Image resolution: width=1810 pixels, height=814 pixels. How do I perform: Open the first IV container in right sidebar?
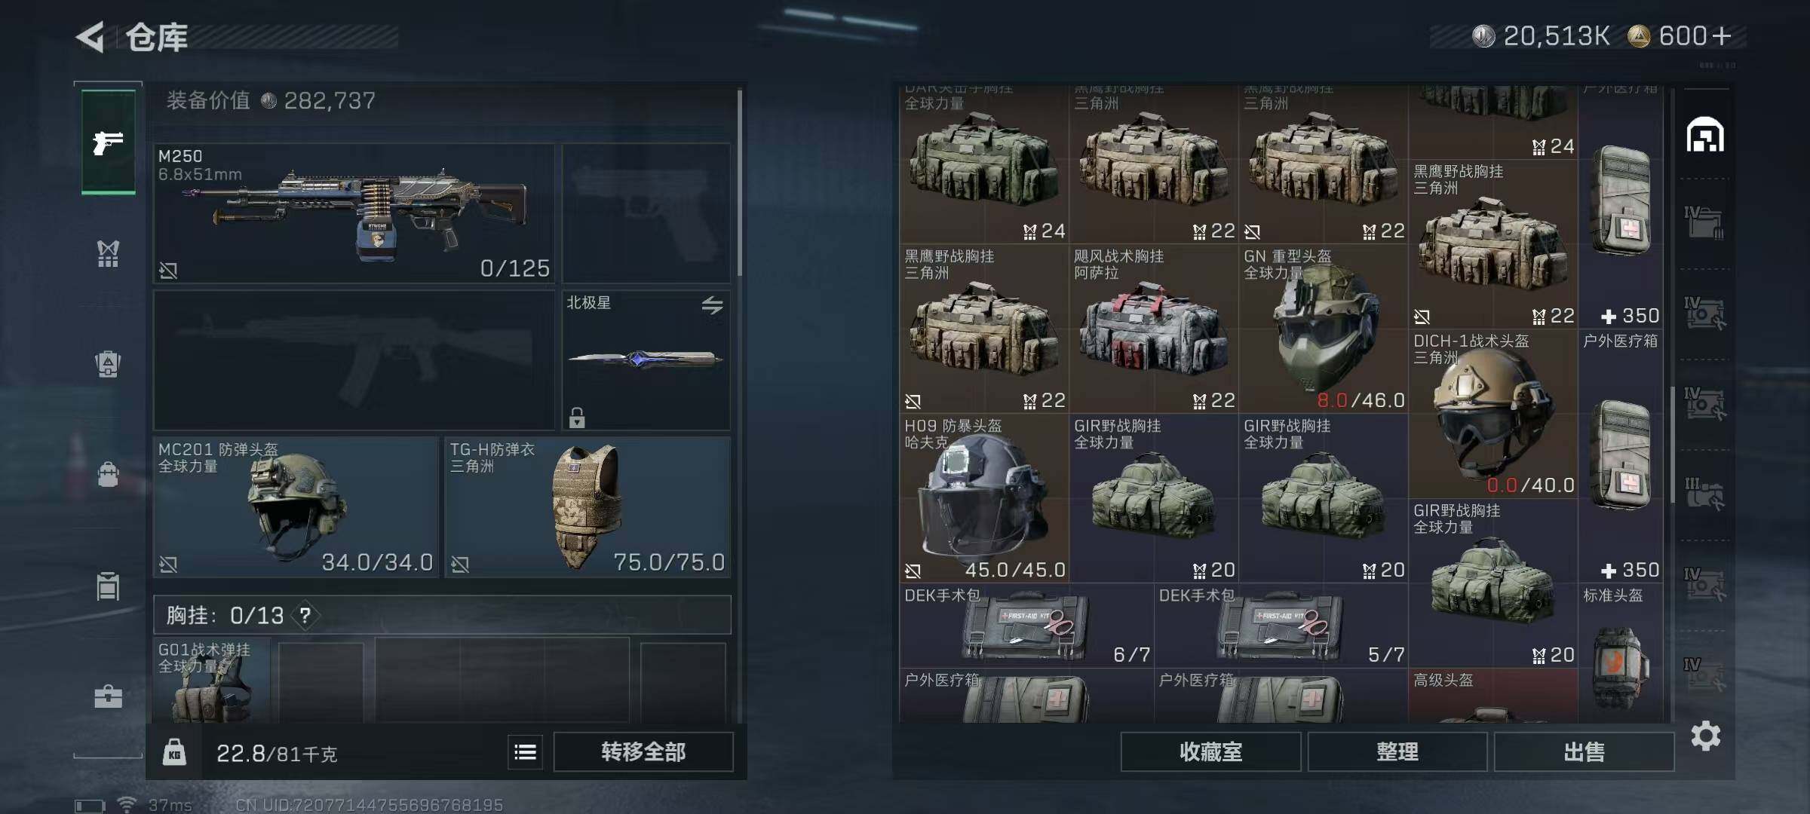click(x=1704, y=223)
